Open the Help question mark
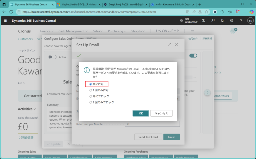This screenshot has width=256, height=159. tap(241, 20)
